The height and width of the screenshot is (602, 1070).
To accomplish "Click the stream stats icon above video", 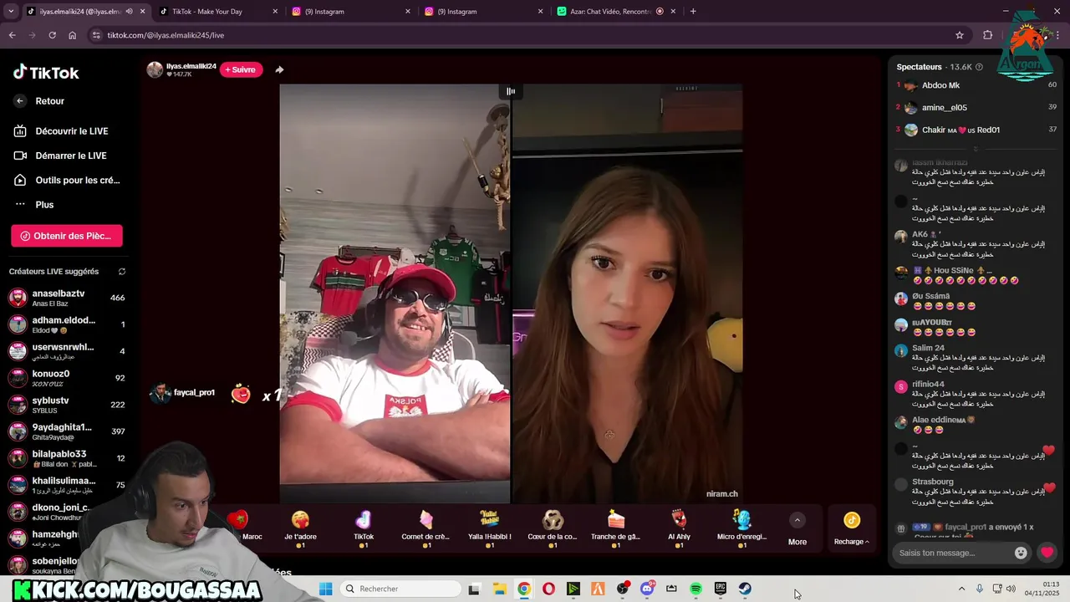I will tap(511, 92).
